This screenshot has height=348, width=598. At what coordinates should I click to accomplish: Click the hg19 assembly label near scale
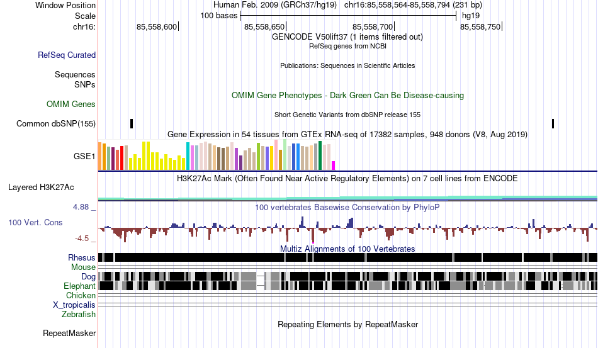(471, 16)
